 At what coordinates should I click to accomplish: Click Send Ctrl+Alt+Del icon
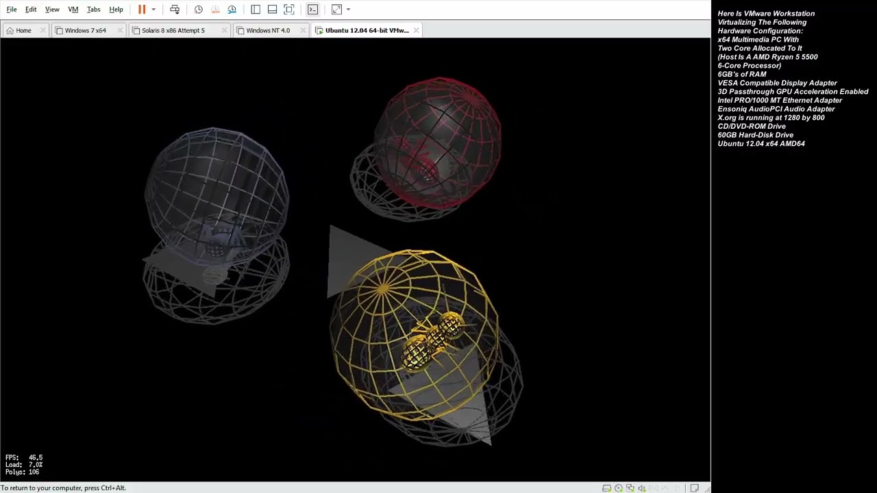pyautogui.click(x=175, y=10)
